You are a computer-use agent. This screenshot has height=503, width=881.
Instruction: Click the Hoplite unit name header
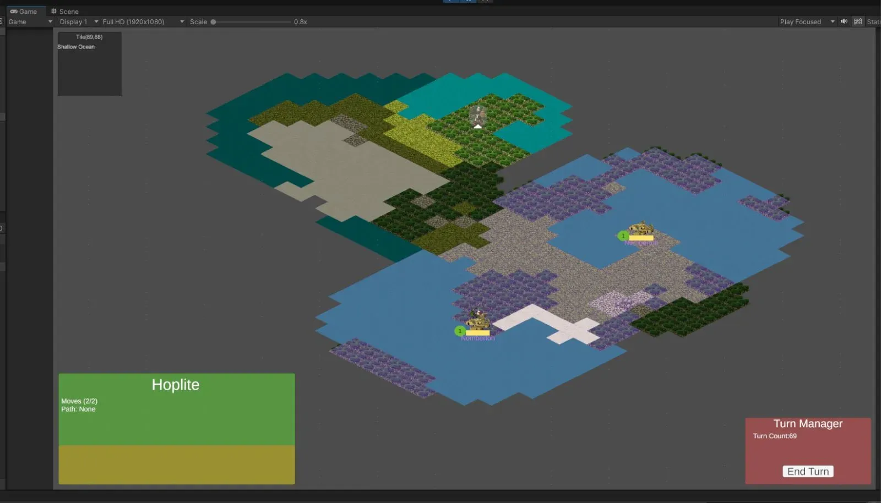click(x=176, y=385)
